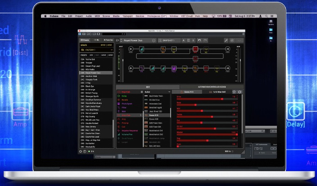
Task: Open the tuner icon next to the wrench
Action: (x=232, y=40)
